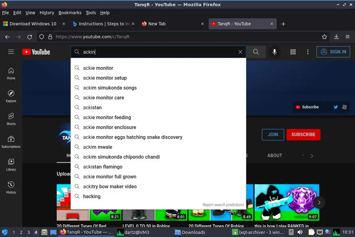
Task: Select the 'ackie monitor' suggestion
Action: (x=158, y=68)
